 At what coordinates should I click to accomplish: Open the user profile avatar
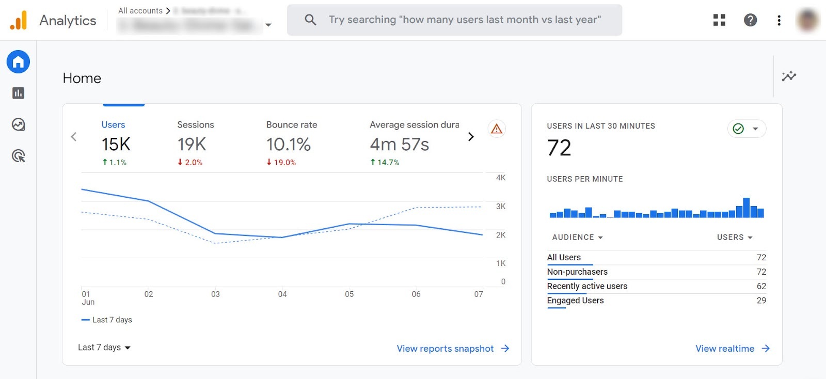click(x=807, y=20)
